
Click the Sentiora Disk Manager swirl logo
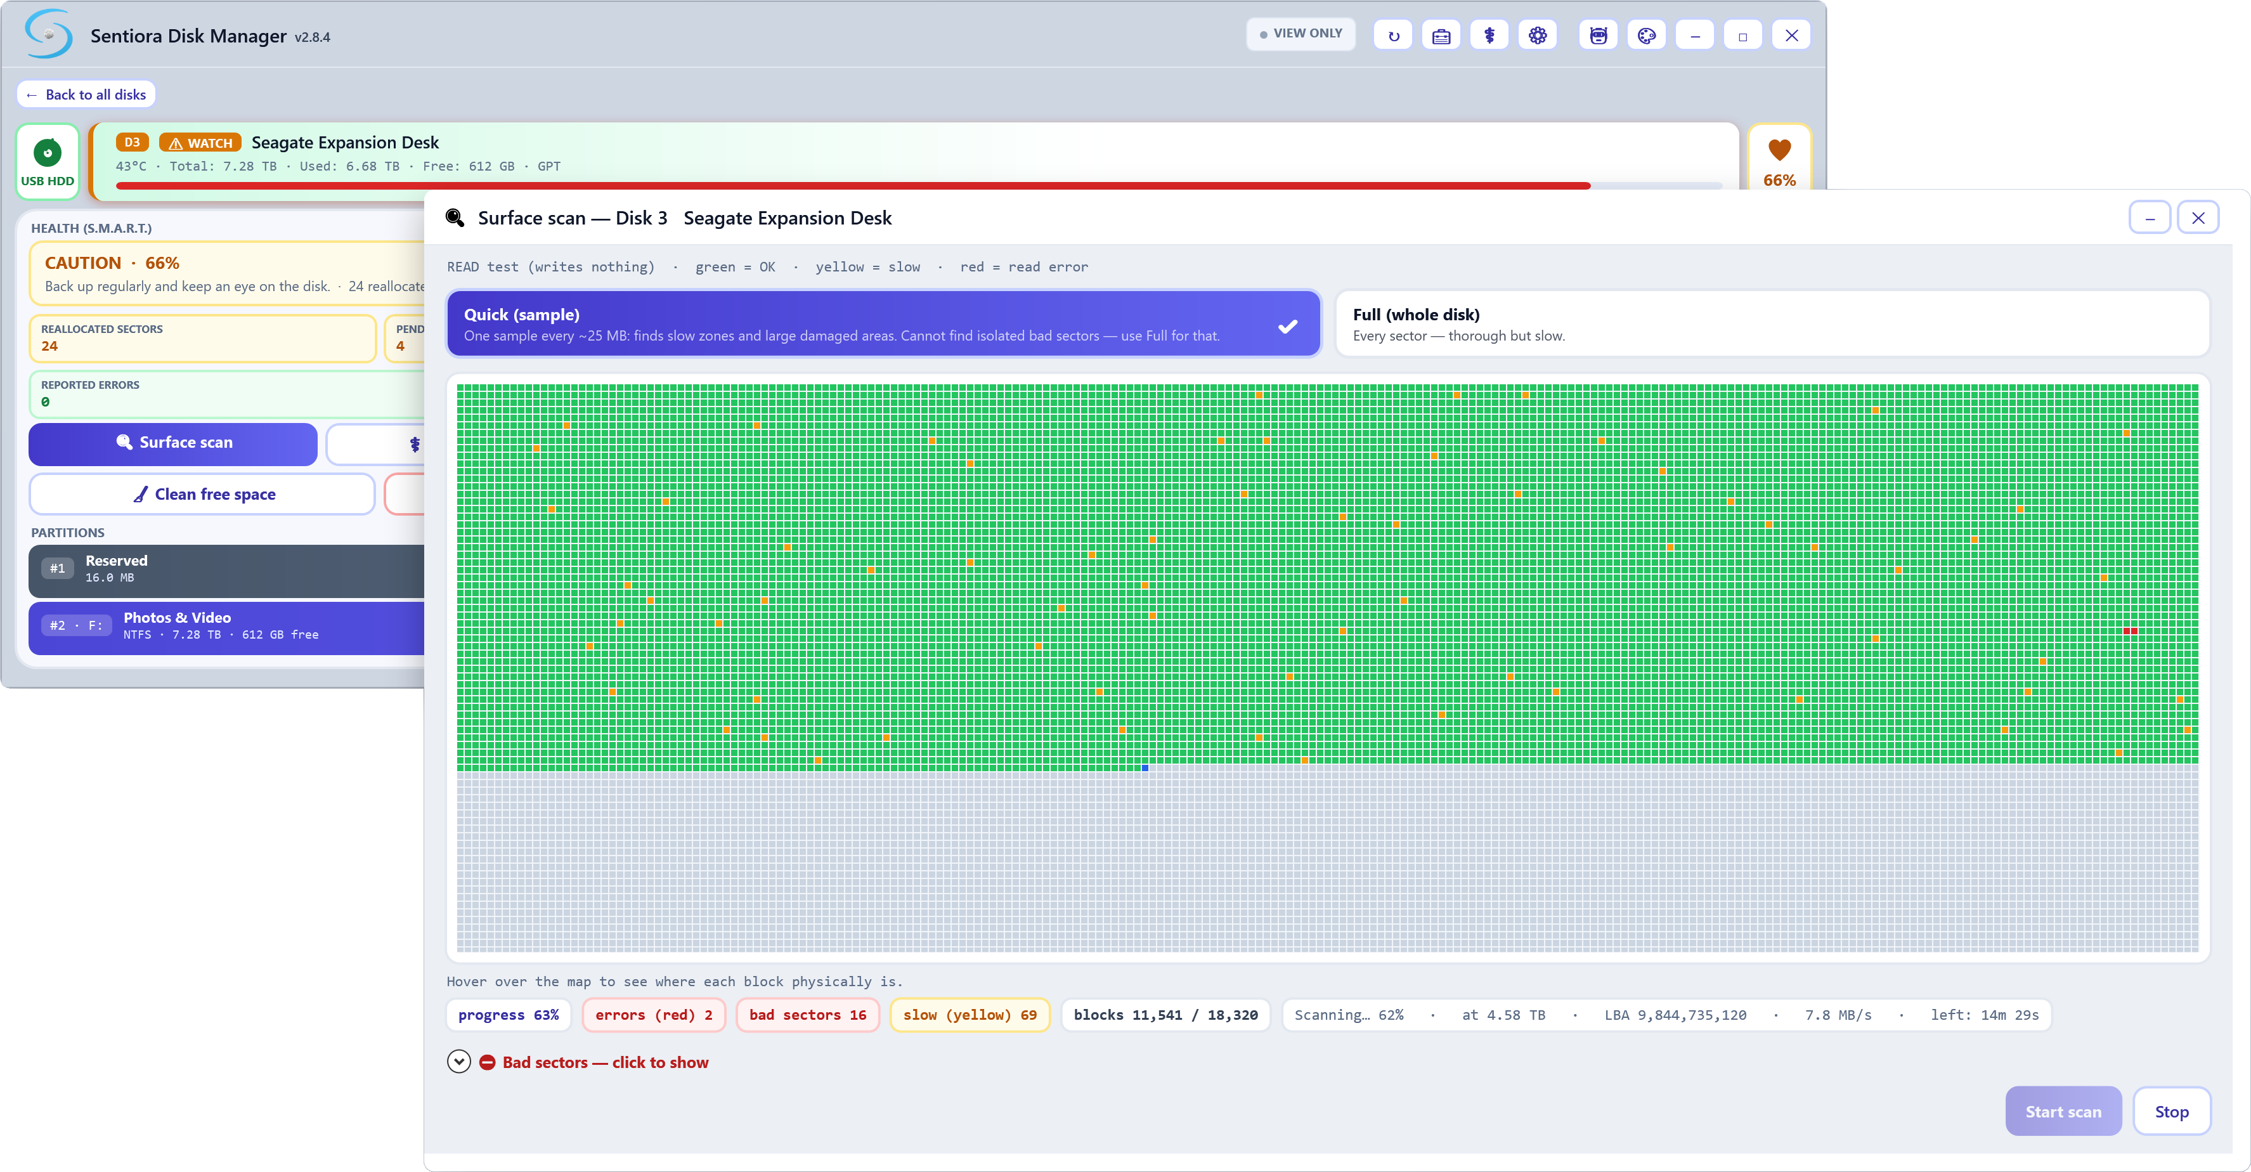tap(48, 34)
